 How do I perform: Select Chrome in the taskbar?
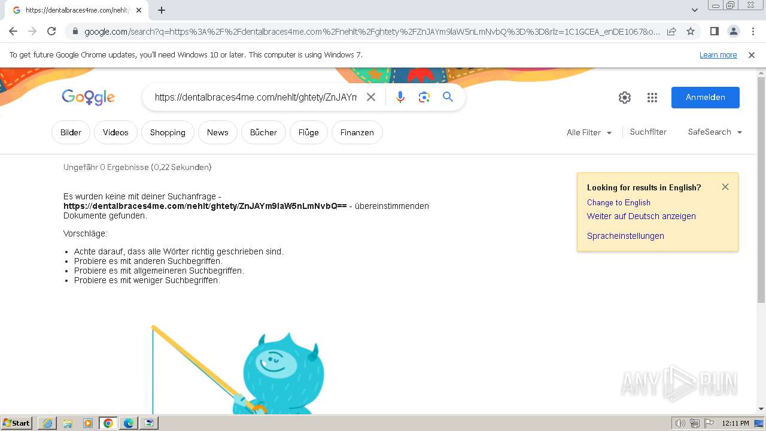(x=108, y=423)
